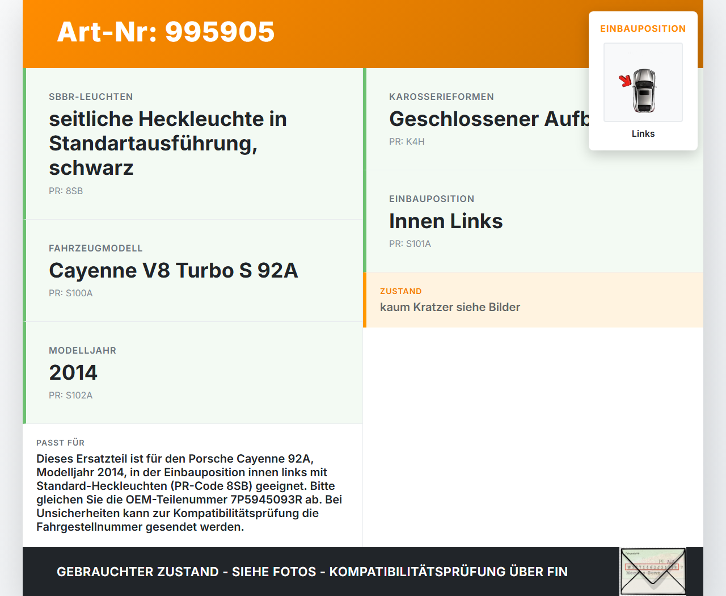Select the 'Innen Links' value
726x596 pixels.
point(446,221)
